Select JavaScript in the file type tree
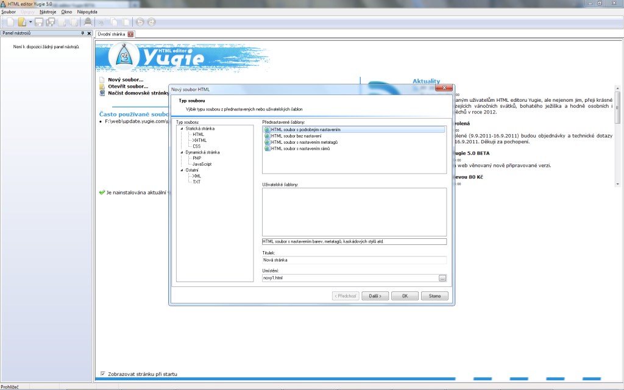Image resolution: width=624 pixels, height=390 pixels. (202, 165)
